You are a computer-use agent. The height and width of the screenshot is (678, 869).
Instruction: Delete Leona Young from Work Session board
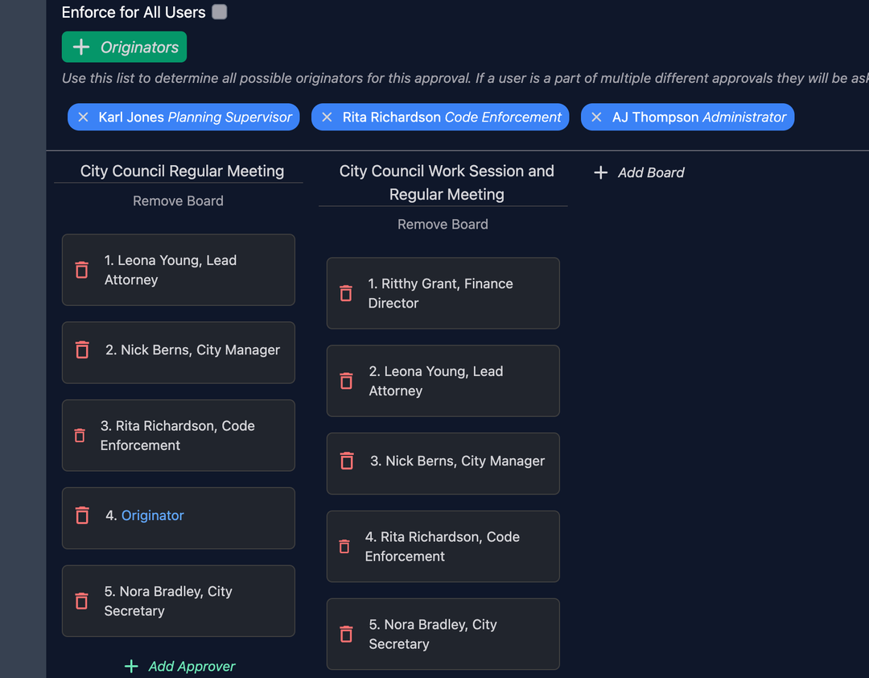pos(346,381)
